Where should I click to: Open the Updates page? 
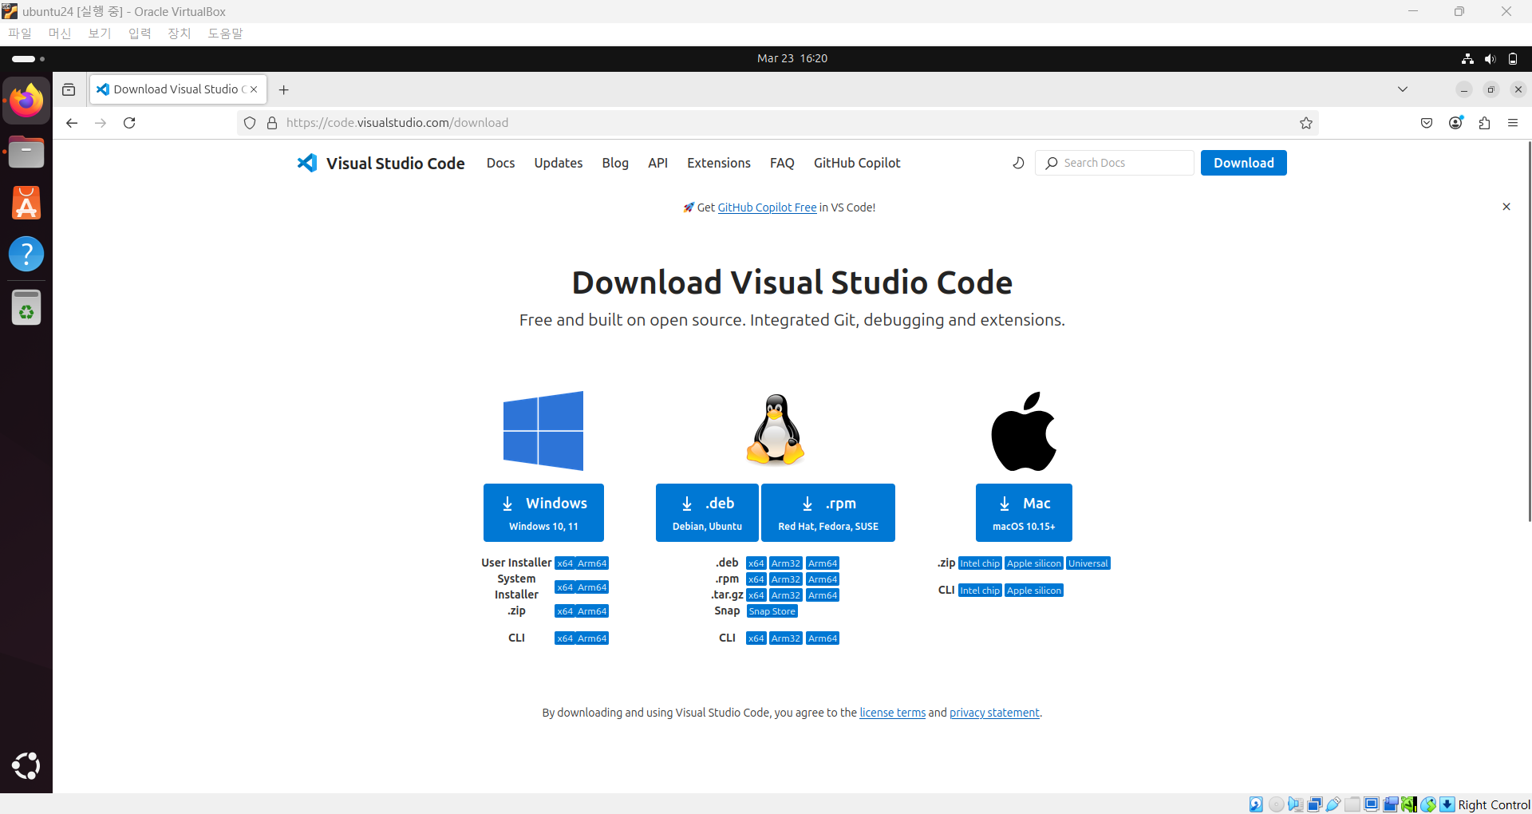click(x=559, y=163)
